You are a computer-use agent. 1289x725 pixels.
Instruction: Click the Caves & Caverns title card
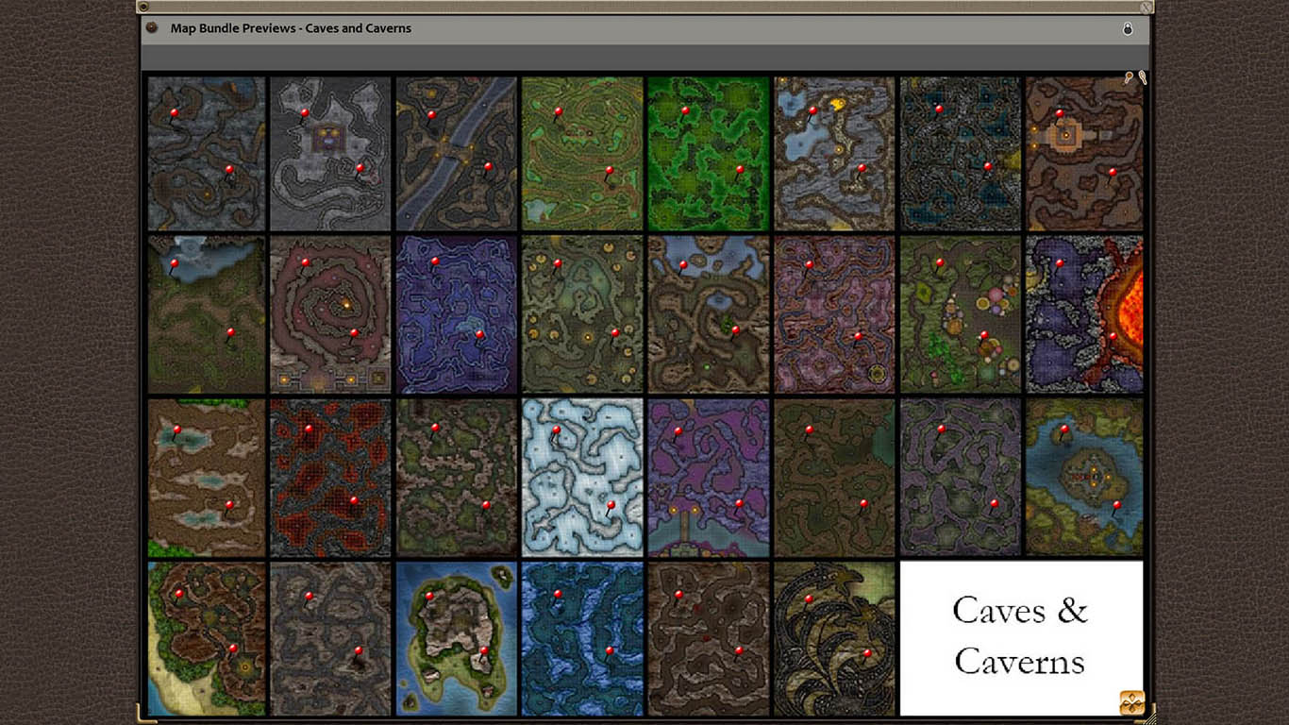click(x=1020, y=637)
